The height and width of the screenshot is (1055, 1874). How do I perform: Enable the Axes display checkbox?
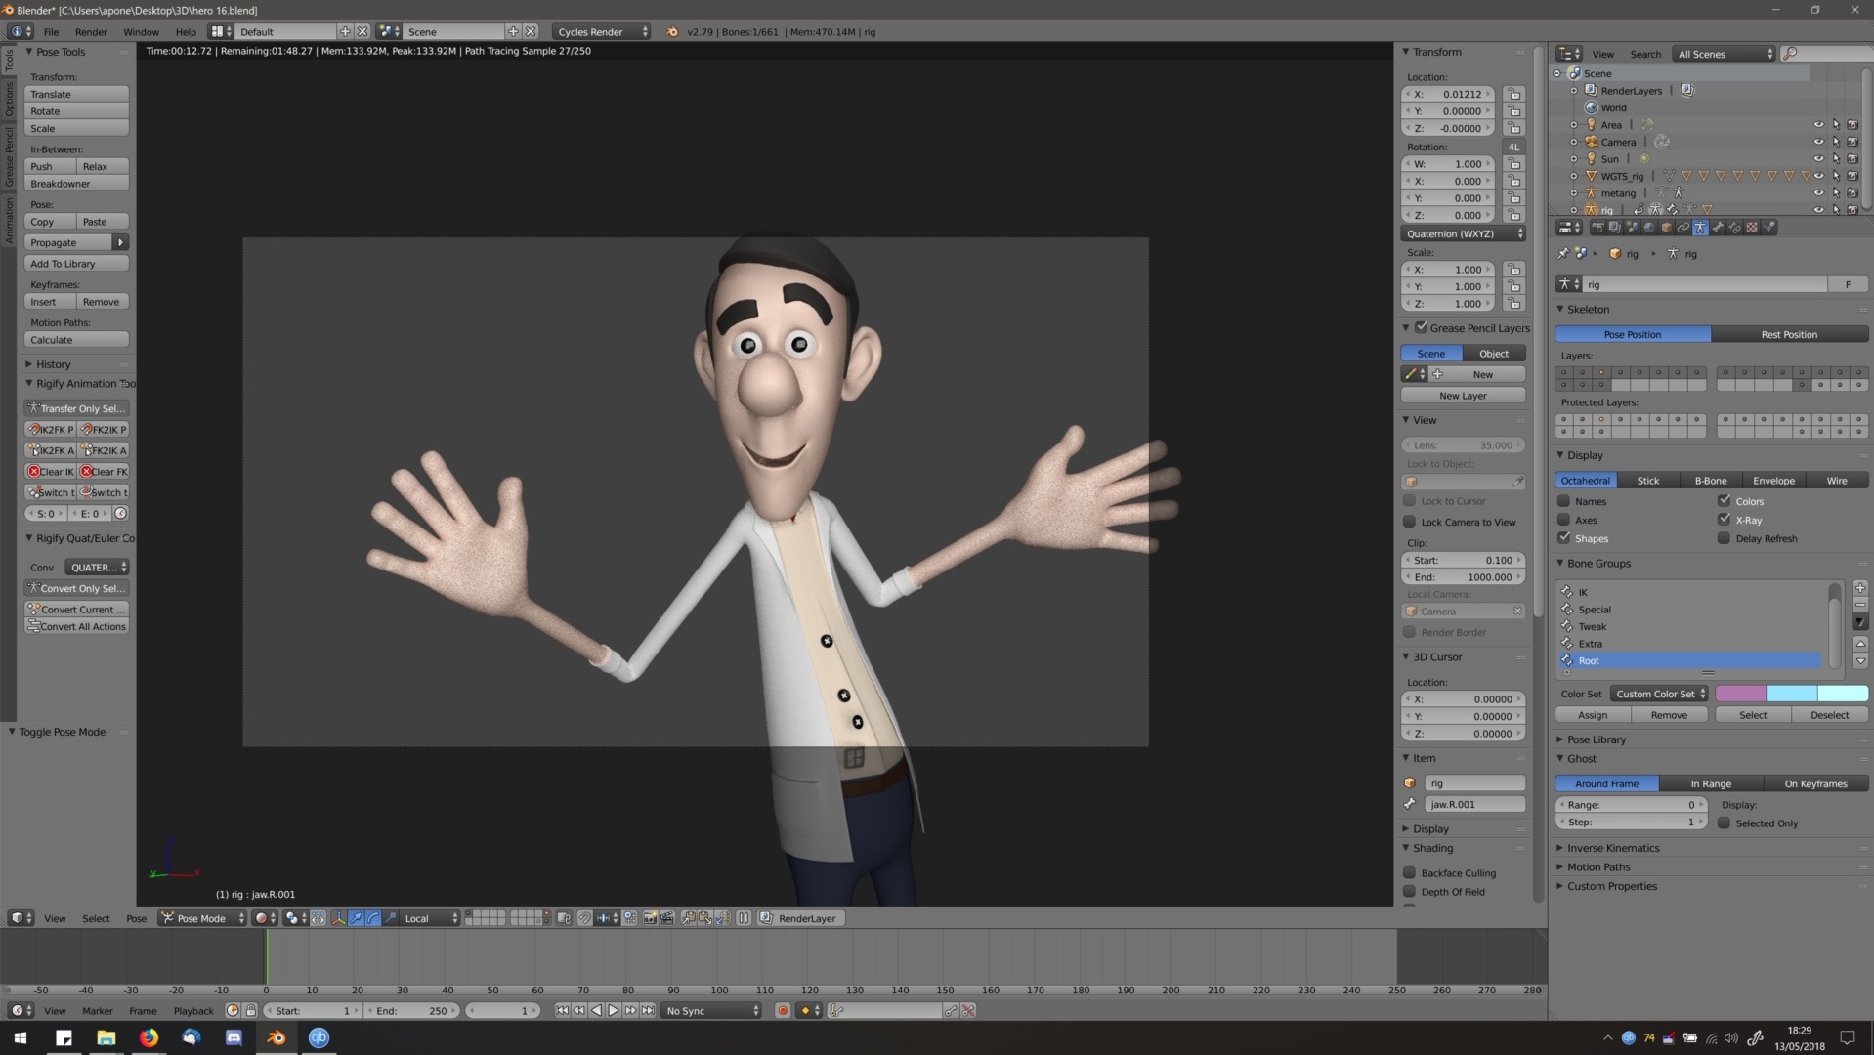pos(1563,520)
